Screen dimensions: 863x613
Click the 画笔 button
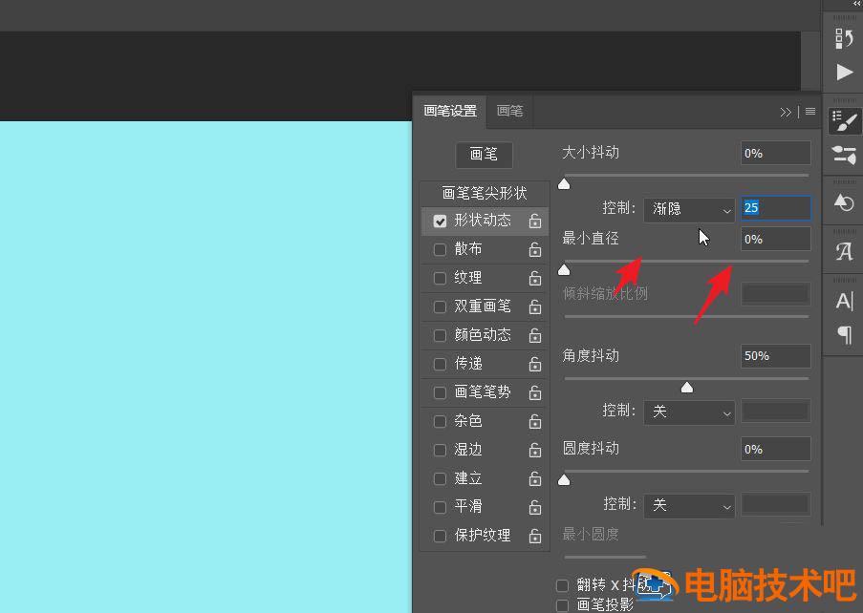point(484,154)
